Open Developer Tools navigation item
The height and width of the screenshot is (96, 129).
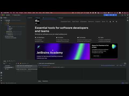[x=66, y=22]
